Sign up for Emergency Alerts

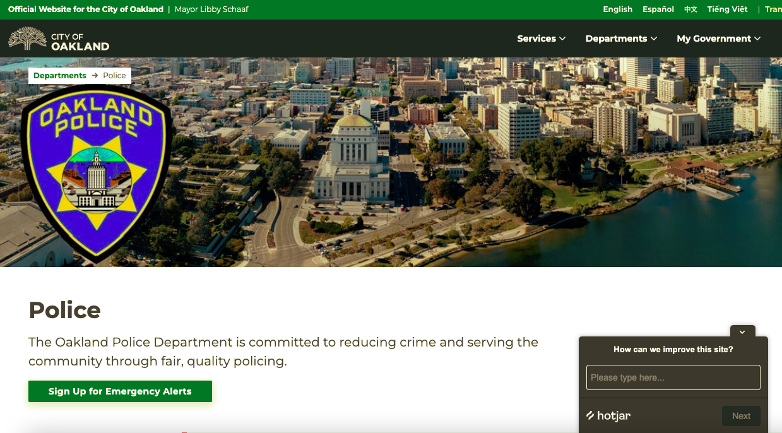pyautogui.click(x=120, y=391)
